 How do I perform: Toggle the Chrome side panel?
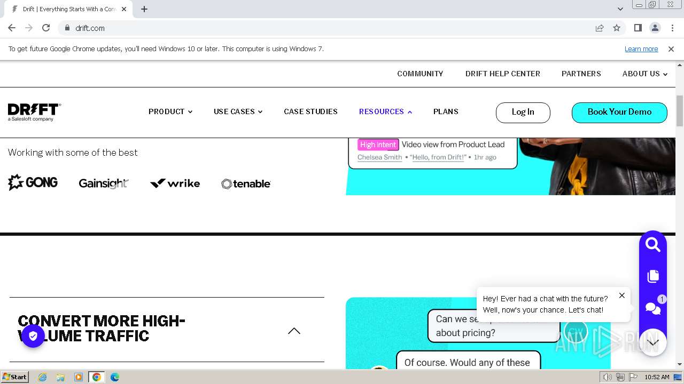click(x=638, y=28)
